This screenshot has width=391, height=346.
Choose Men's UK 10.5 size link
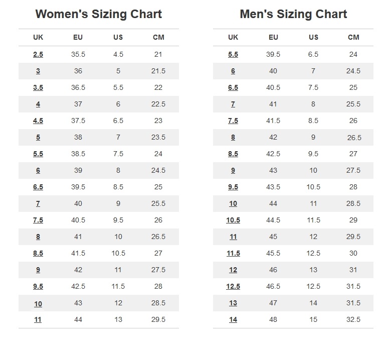coord(233,220)
